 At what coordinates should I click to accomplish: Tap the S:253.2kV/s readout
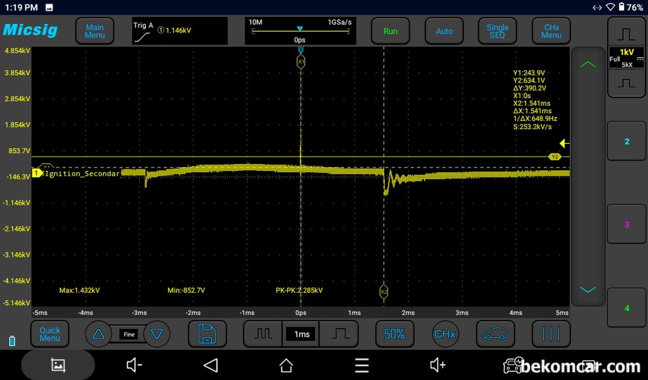533,127
